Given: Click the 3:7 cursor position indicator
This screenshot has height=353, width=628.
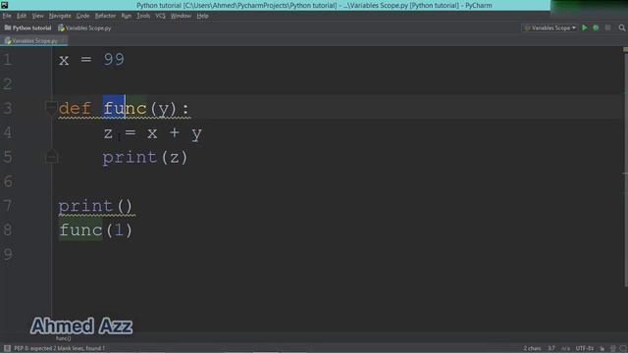Looking at the screenshot, I should (551, 349).
